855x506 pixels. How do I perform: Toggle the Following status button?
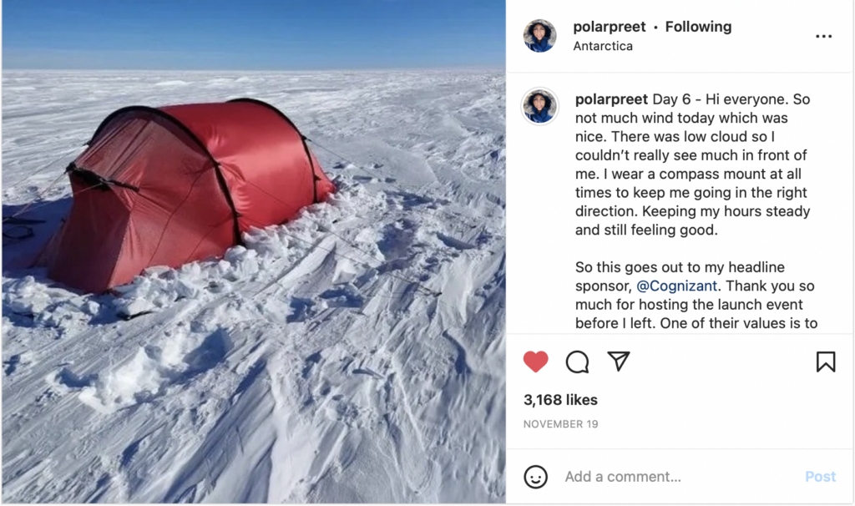point(698,27)
